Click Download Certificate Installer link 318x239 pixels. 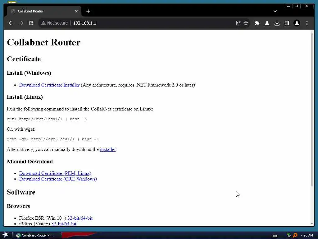[49, 85]
